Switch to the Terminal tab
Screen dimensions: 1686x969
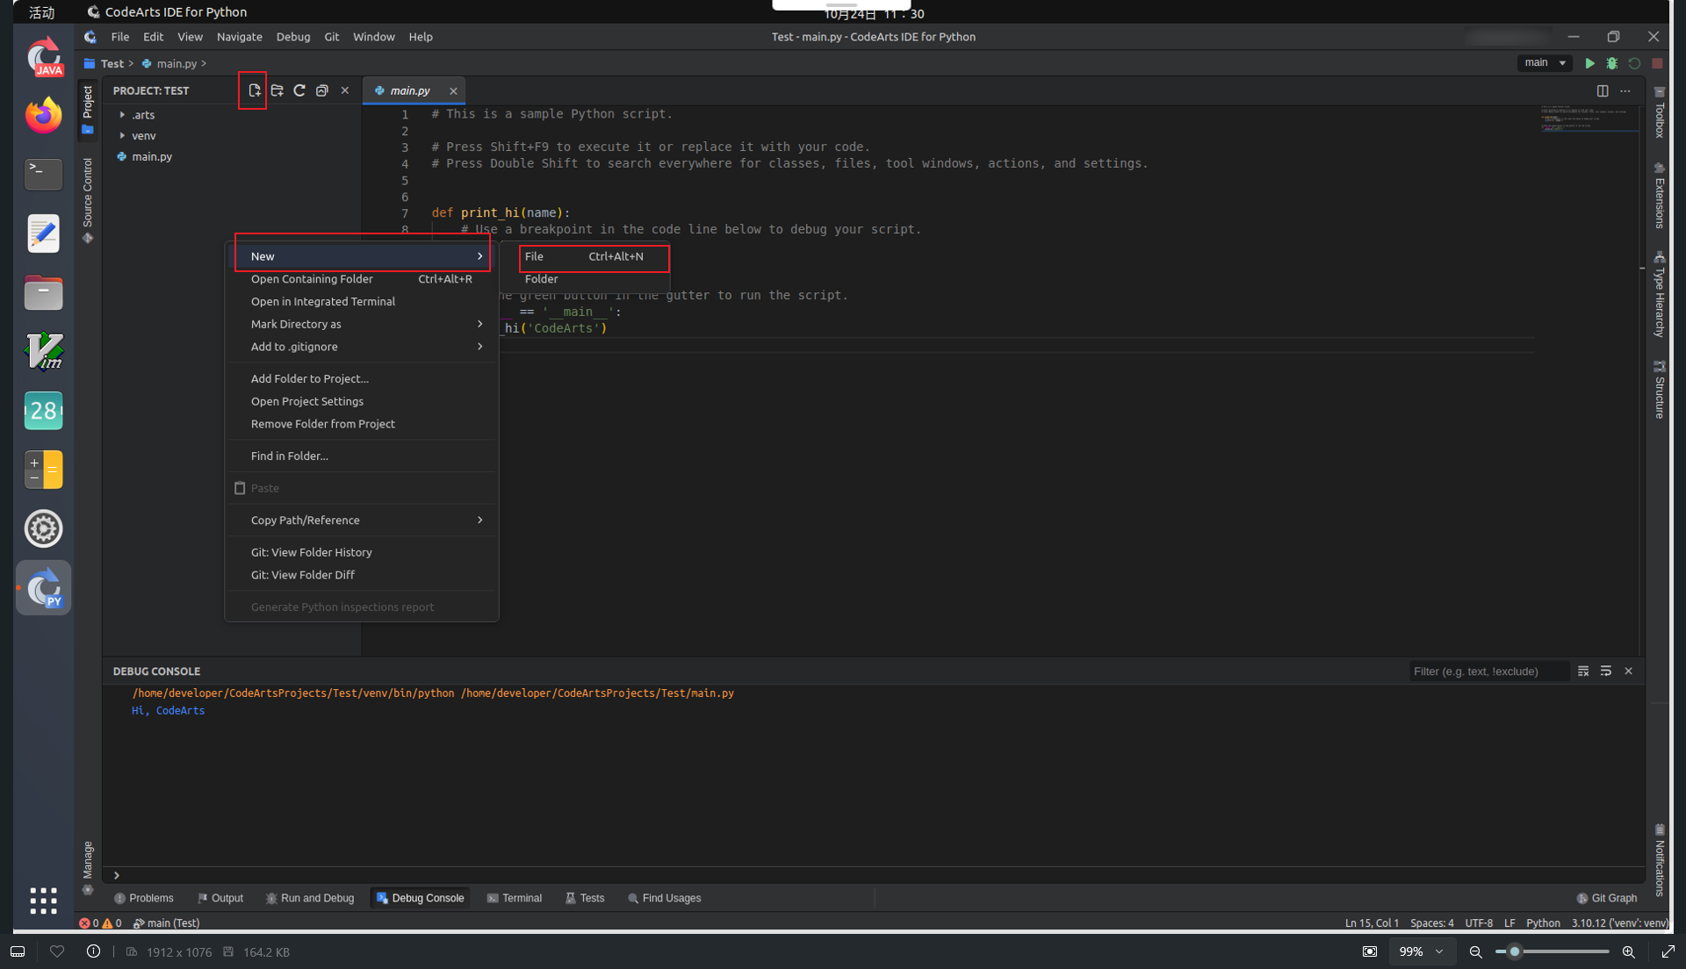pyautogui.click(x=515, y=898)
